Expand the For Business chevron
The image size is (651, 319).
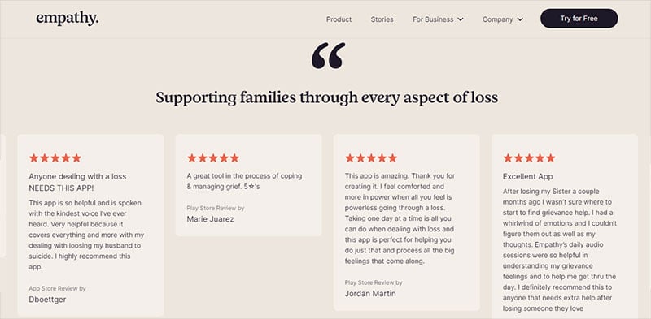point(460,19)
